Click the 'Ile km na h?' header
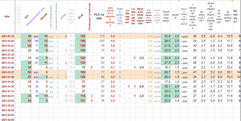The height and width of the screenshot is (121, 241). tap(237, 16)
